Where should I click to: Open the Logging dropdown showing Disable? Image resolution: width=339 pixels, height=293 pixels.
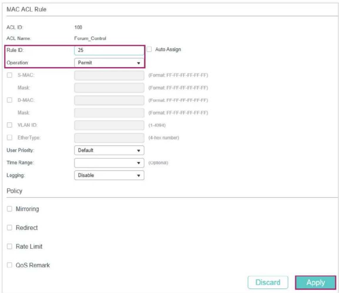pyautogui.click(x=109, y=175)
